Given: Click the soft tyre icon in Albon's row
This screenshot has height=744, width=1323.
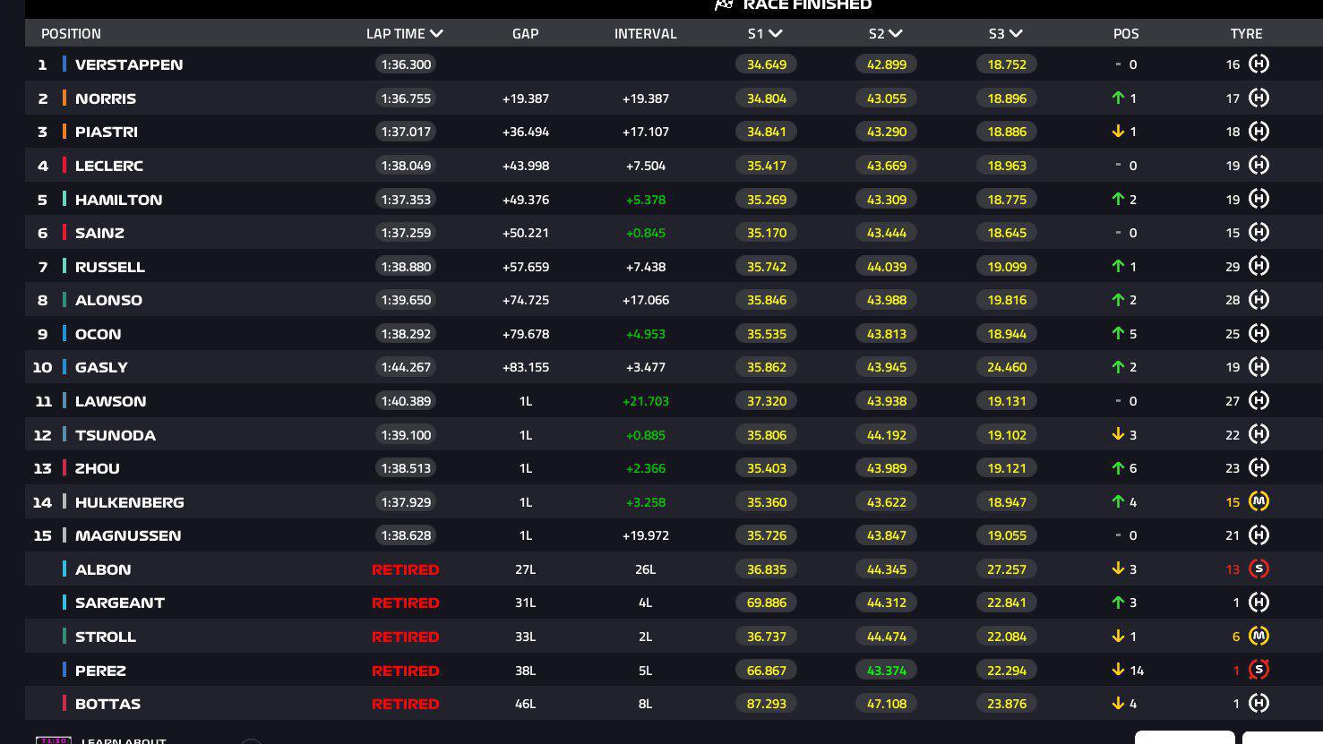Looking at the screenshot, I should pyautogui.click(x=1259, y=569).
